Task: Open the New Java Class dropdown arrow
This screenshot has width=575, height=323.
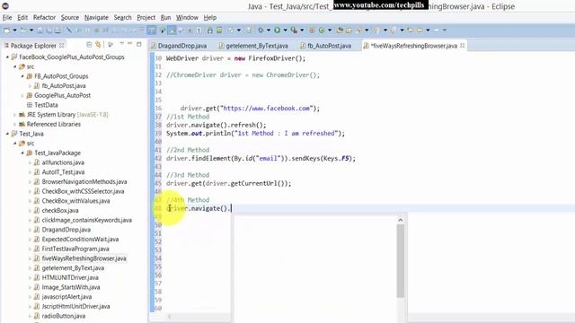Action: (330, 31)
